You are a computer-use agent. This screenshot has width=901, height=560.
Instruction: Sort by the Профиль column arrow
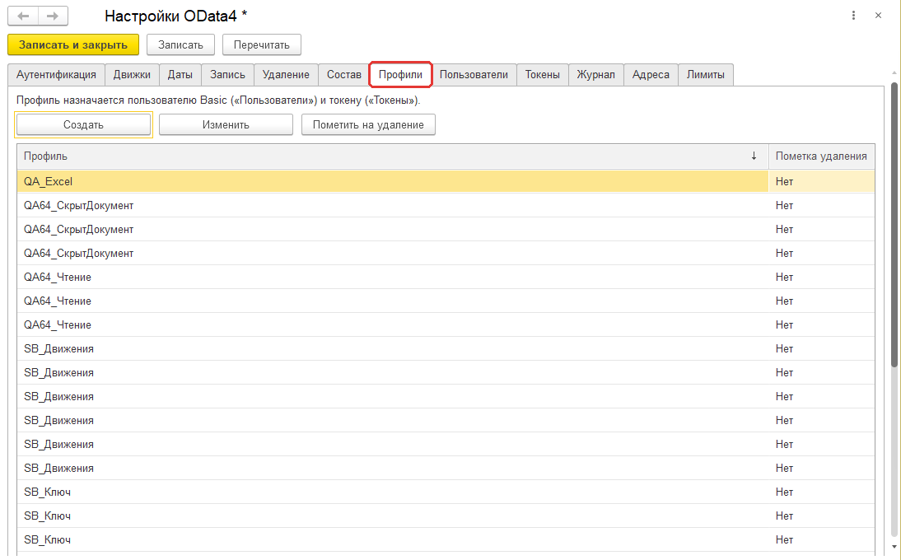pyautogui.click(x=754, y=156)
